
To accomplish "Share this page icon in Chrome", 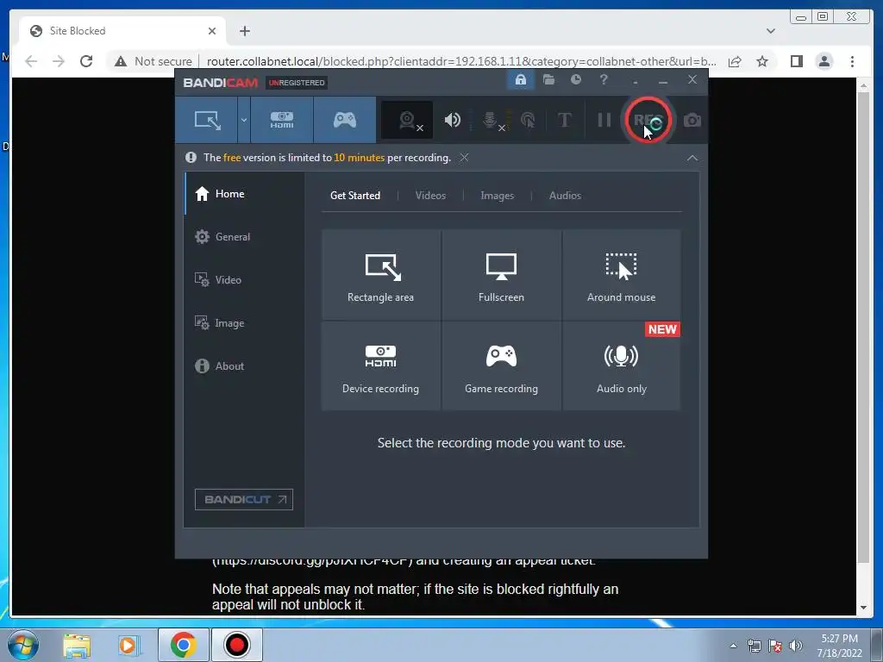I will 735,61.
